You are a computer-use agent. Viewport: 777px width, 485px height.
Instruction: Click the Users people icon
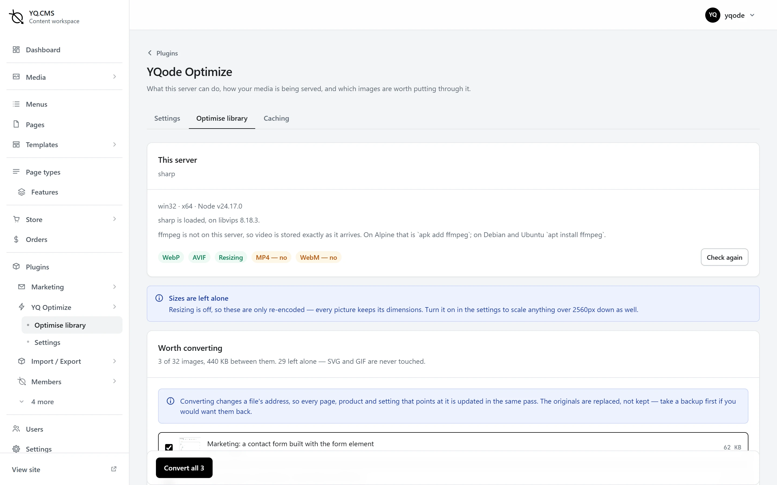click(x=16, y=429)
